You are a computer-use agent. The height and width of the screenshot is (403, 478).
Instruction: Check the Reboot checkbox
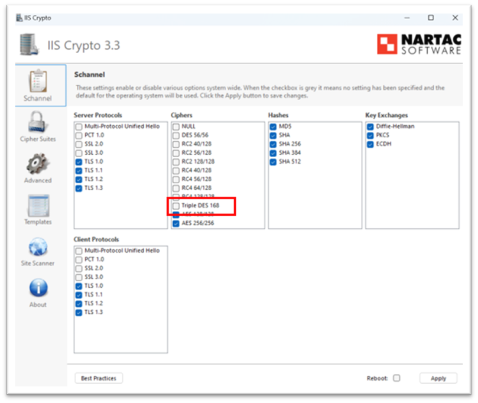397,378
